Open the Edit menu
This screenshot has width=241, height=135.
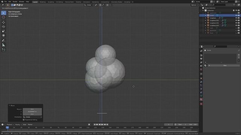coord(10,1)
